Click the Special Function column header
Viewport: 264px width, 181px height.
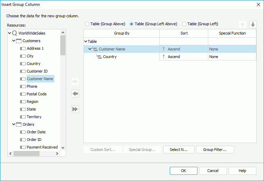click(x=232, y=33)
